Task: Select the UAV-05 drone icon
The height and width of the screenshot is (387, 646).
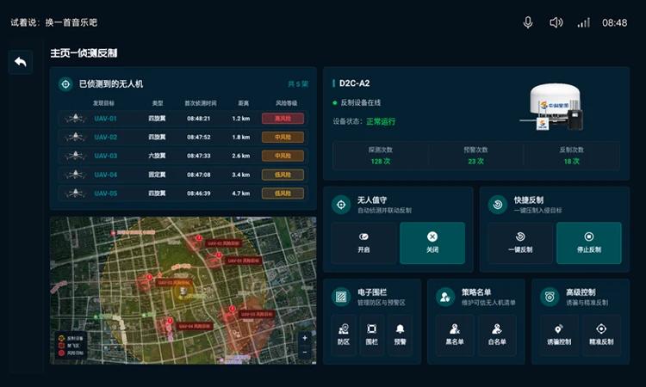Action: click(x=76, y=193)
